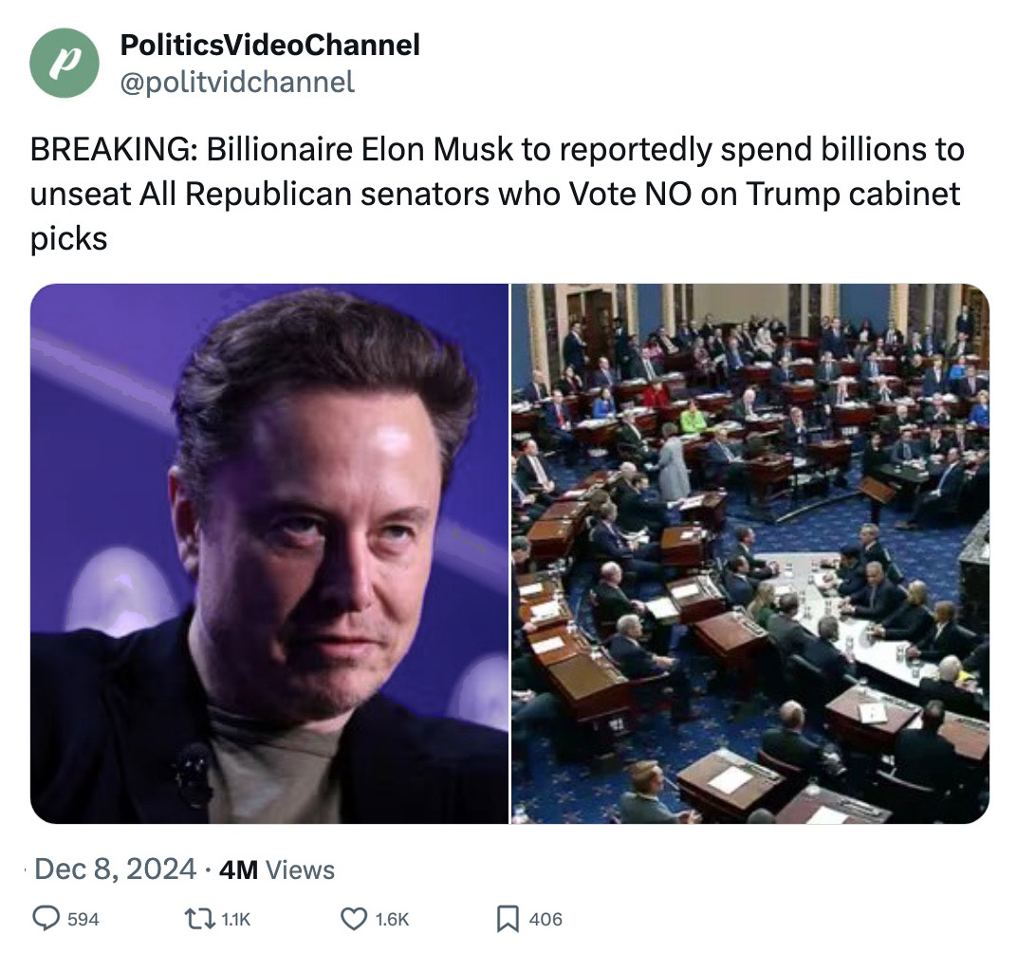This screenshot has width=1017, height=953.
Task: Bookmark the post with bookmark icon
Action: pos(508,919)
